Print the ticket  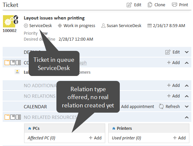coord(180,5)
